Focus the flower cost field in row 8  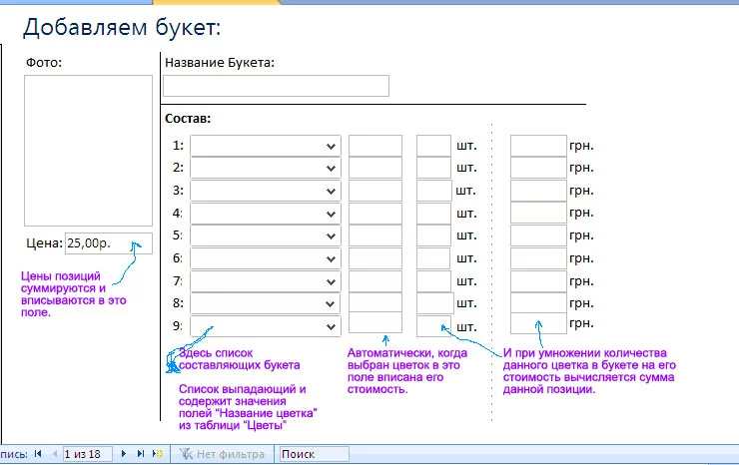coord(375,302)
